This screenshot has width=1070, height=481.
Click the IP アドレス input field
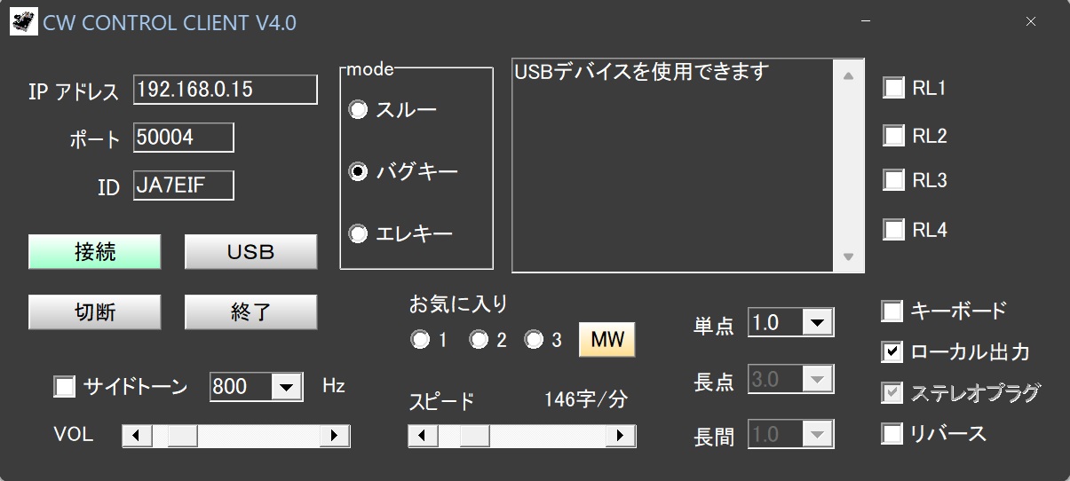tap(226, 90)
